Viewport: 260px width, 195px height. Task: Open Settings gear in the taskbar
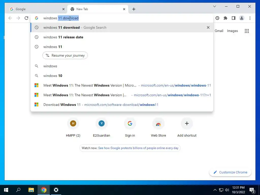[x=56, y=190]
